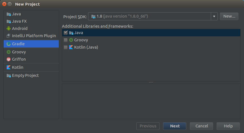The image size is (244, 133).
Task: Select the Android robot icon in sidebar
Action: 9,28
